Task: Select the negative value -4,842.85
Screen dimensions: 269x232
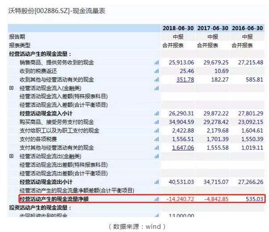Action: pyautogui.click(x=216, y=199)
